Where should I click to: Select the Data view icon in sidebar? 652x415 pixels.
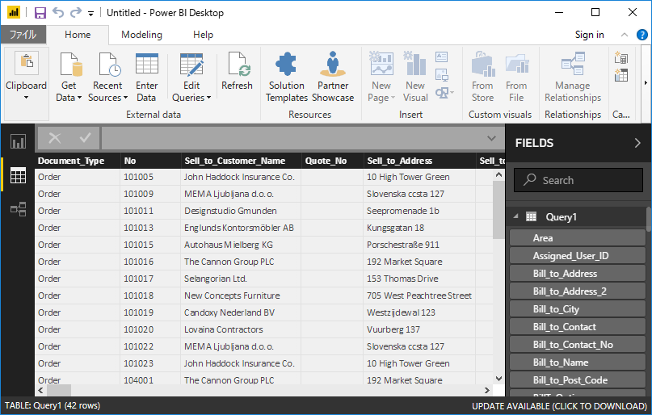pos(18,175)
